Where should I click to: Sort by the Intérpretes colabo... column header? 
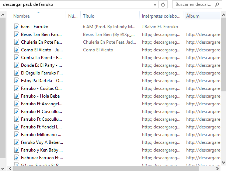(161, 16)
